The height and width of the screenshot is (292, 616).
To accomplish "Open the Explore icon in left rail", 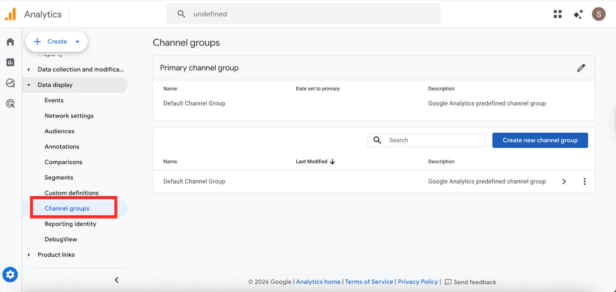I will click(x=10, y=83).
